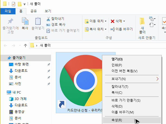
Task: Click the Forward navigation arrow
Action: coord(13,46)
